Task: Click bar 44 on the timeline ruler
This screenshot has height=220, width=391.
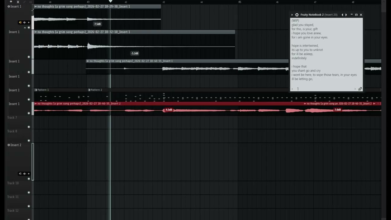Action: pos(202,2)
